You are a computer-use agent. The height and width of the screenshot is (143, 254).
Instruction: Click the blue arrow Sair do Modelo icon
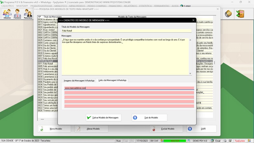135,118
